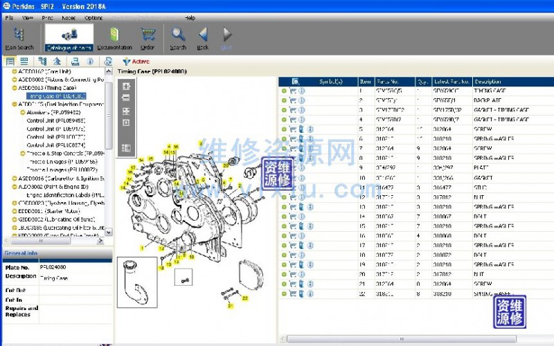The height and width of the screenshot is (346, 554).
Task: Add TIMING CASE item 1 to cart
Action: (x=293, y=91)
